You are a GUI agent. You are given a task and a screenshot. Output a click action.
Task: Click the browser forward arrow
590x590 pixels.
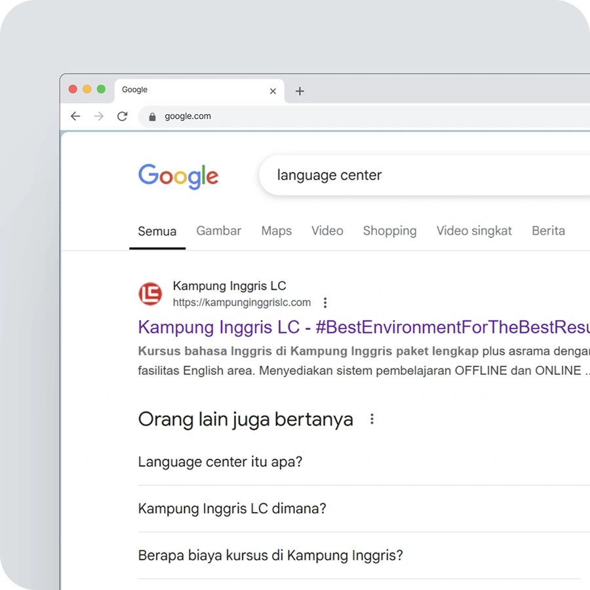(98, 116)
